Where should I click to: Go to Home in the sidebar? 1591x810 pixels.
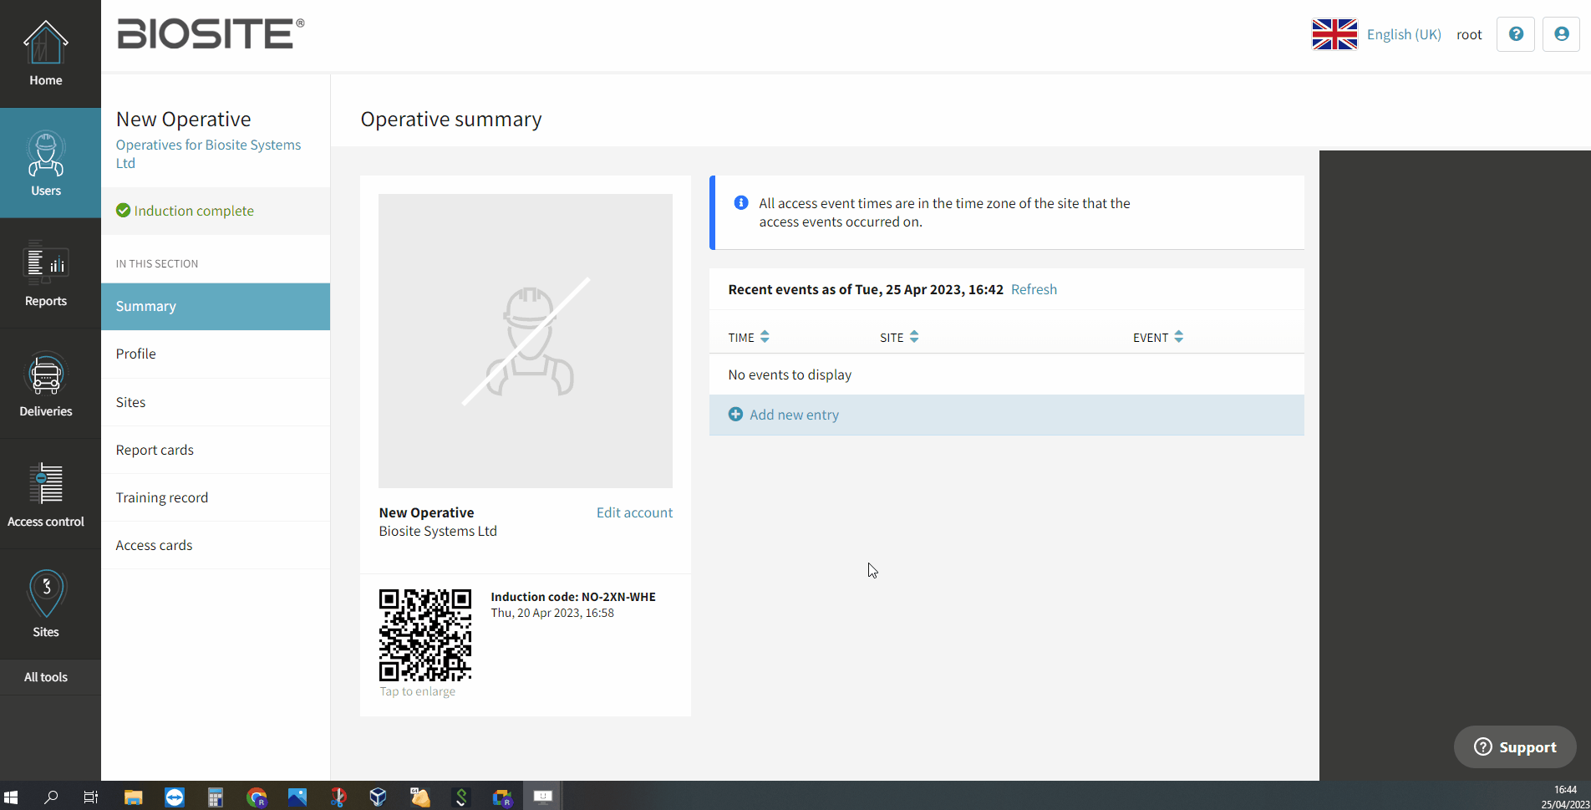pos(46,54)
